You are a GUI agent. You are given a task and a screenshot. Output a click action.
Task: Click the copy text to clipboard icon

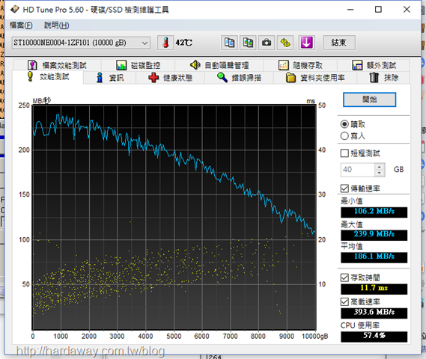coord(229,43)
